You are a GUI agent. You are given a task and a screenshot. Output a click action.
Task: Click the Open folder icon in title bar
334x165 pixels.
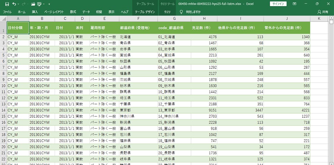pos(33,4)
